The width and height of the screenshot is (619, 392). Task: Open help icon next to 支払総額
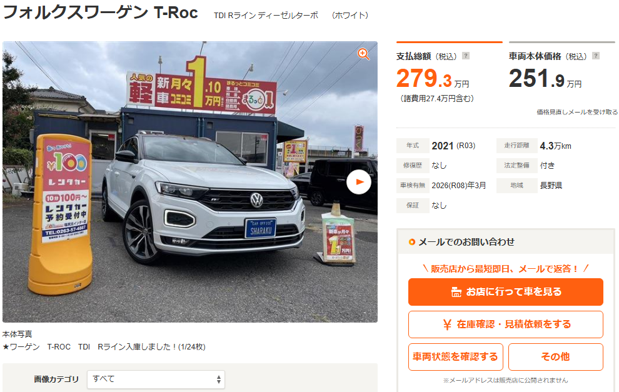pos(466,56)
